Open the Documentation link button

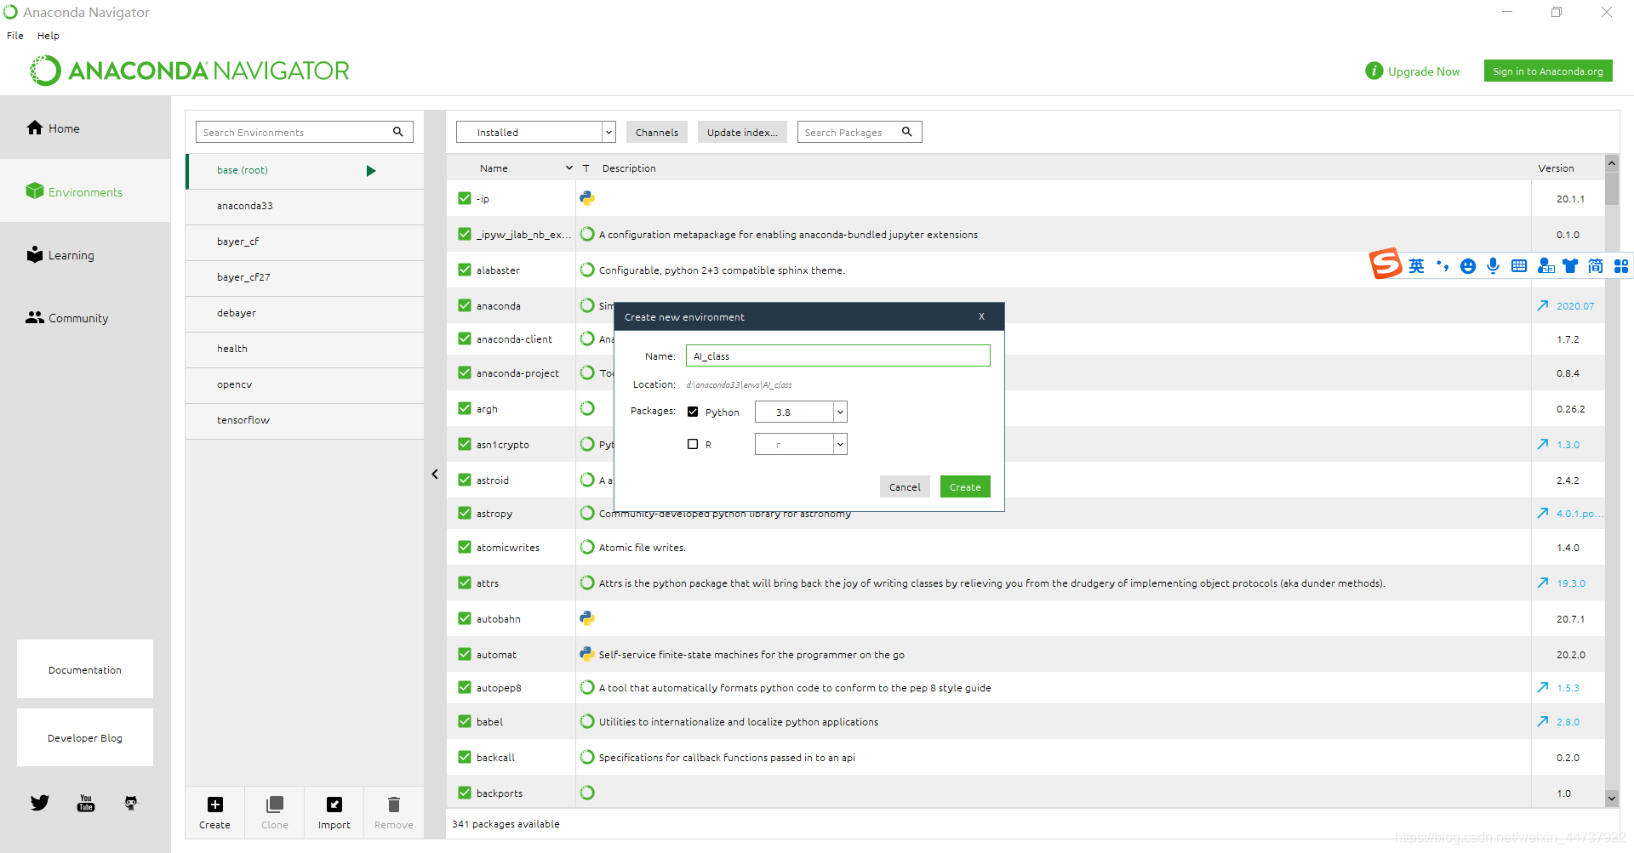point(85,669)
